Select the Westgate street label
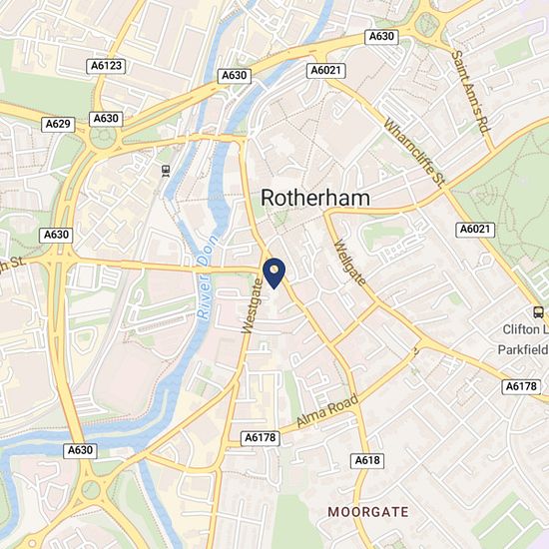Viewport: 549px width, 549px height. (253, 306)
